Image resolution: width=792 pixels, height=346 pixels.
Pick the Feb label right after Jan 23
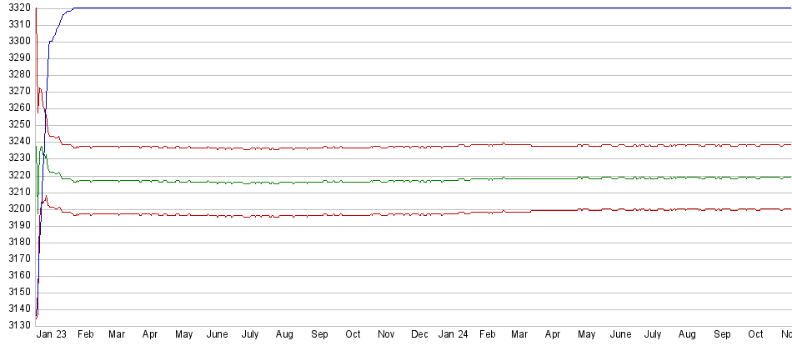86,334
